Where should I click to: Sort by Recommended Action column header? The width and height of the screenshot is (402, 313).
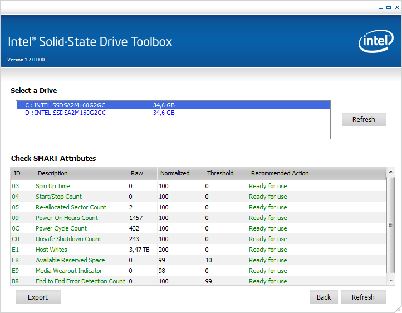point(317,173)
